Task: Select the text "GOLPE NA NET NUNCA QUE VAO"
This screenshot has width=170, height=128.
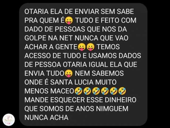Action: tap(76, 38)
